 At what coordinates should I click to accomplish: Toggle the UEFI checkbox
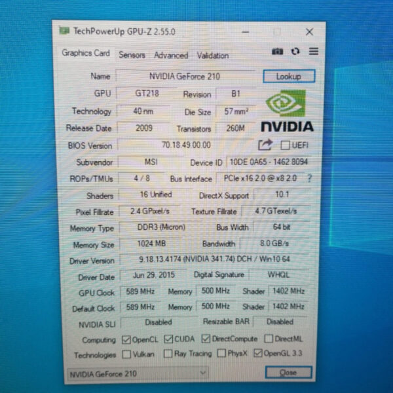(285, 145)
